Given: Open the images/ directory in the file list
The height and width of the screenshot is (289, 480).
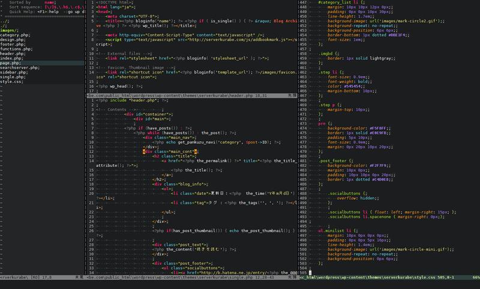Looking at the screenshot, I should pyautogui.click(x=9, y=30).
